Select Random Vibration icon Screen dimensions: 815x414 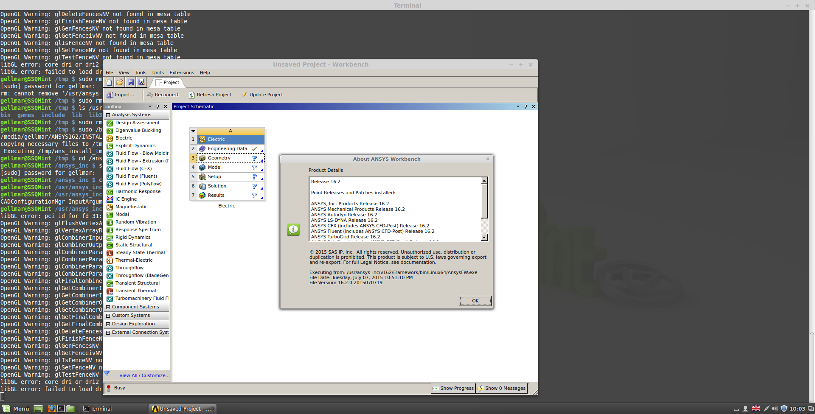point(110,222)
